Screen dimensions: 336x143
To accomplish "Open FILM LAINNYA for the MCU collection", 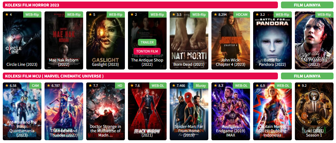I will pyautogui.click(x=307, y=76).
